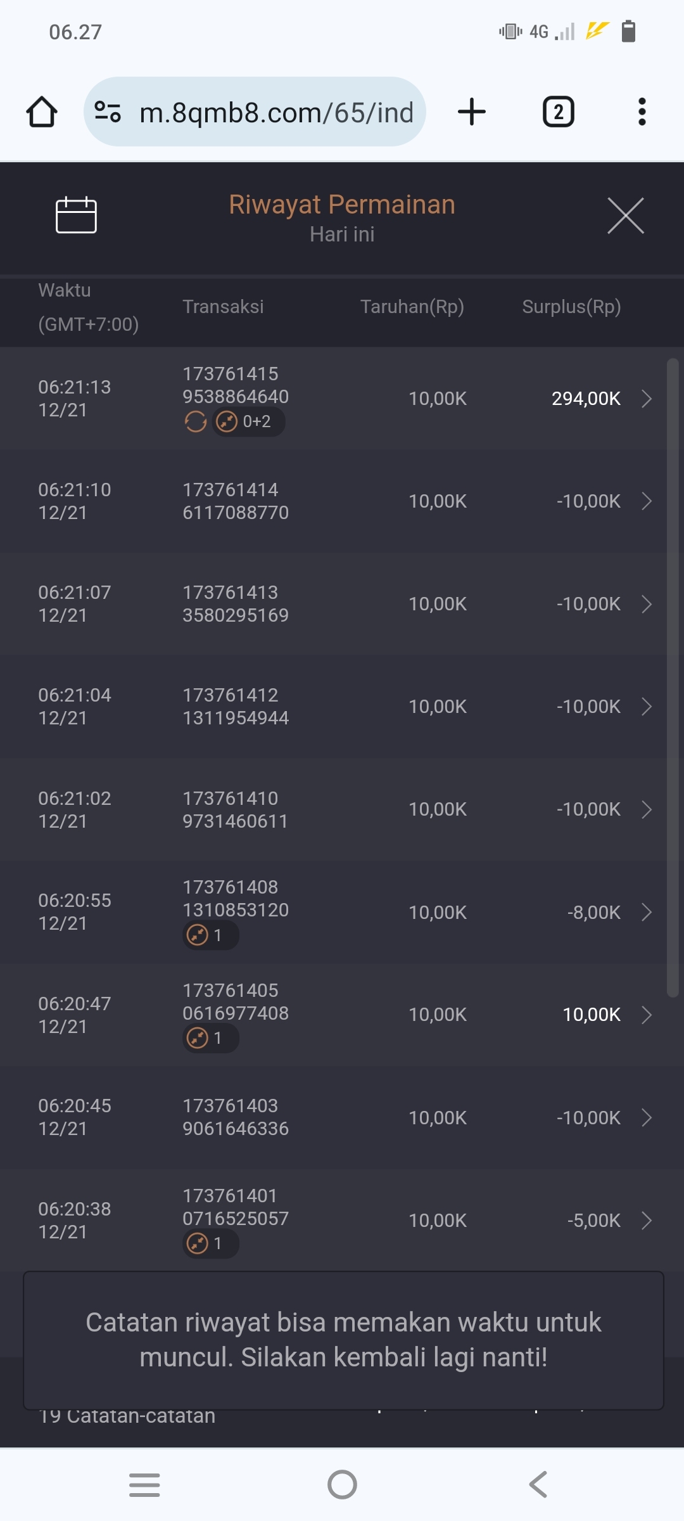Tap the 0+2 free spin badge
Viewport: 684px width, 1521px height.
pos(248,421)
